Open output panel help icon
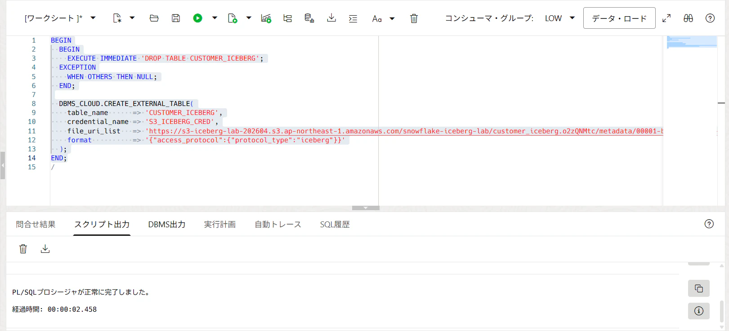729x331 pixels. pyautogui.click(x=709, y=224)
